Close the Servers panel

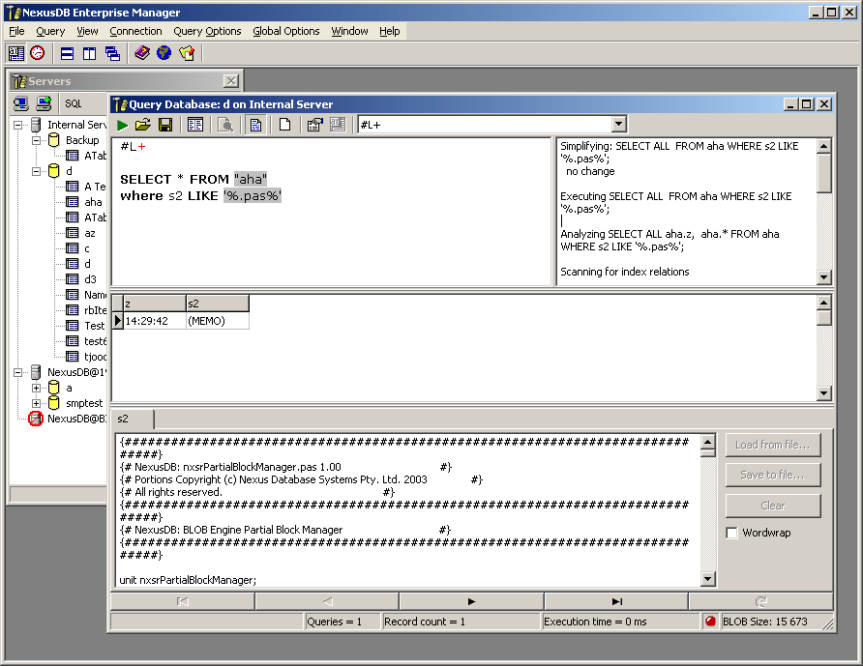(x=231, y=81)
